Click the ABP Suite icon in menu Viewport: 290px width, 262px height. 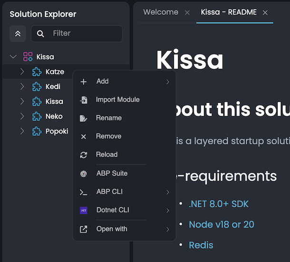pos(84,174)
